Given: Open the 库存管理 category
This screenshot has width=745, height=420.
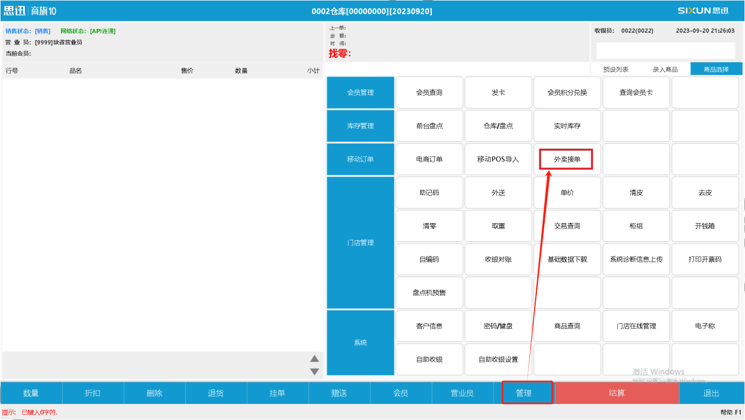Looking at the screenshot, I should (360, 126).
